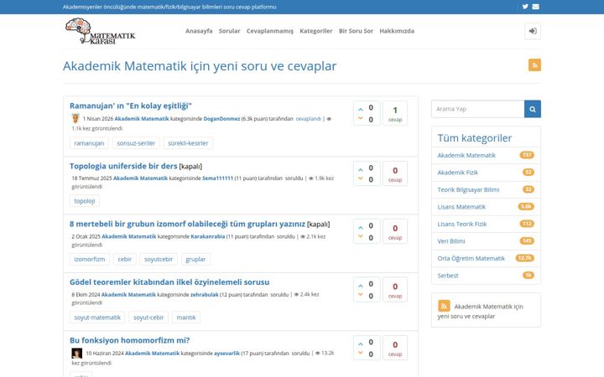The width and height of the screenshot is (604, 377).
Task: Select the izomorfizm tag
Action: 90,259
